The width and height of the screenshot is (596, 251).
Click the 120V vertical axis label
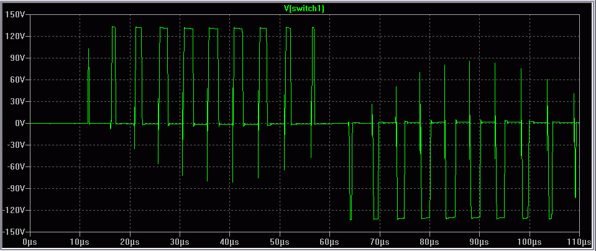click(x=16, y=37)
